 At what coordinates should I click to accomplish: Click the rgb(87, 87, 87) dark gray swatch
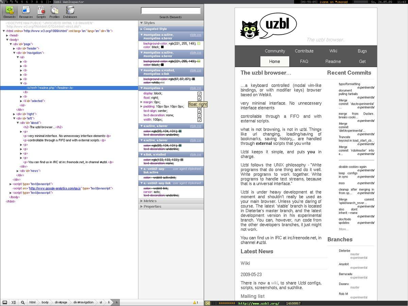click(x=193, y=79)
